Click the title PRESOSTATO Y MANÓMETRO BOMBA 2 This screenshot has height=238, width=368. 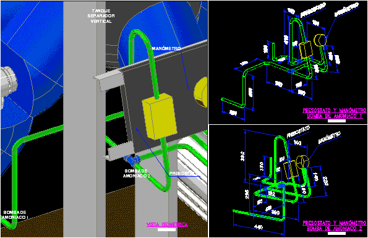[335, 226]
